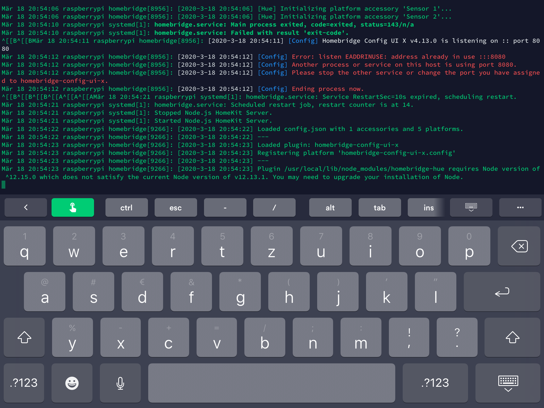The height and width of the screenshot is (408, 544).
Task: Tap the space bar
Action: [x=271, y=383]
